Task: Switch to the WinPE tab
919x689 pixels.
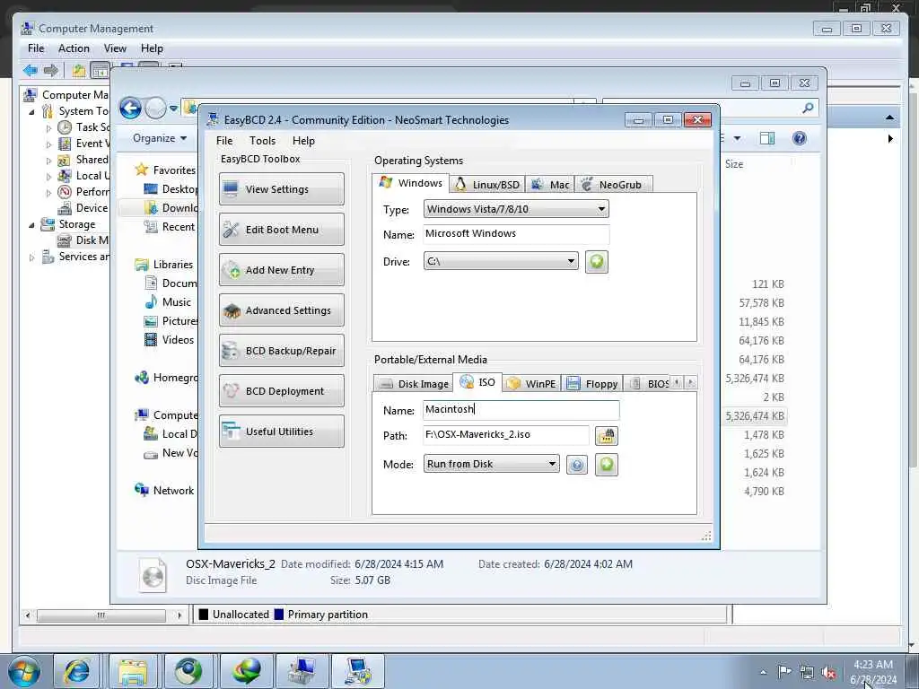Action: pos(531,384)
